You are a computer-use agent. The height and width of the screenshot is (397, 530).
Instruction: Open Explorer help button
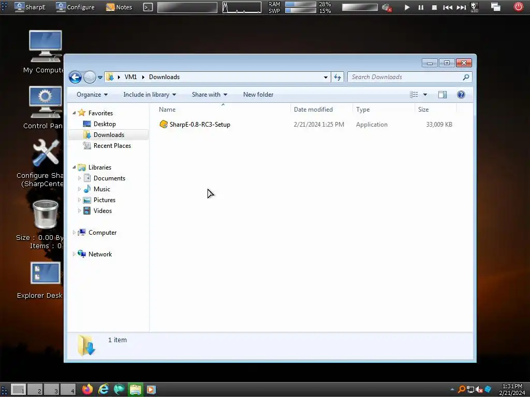(x=461, y=95)
